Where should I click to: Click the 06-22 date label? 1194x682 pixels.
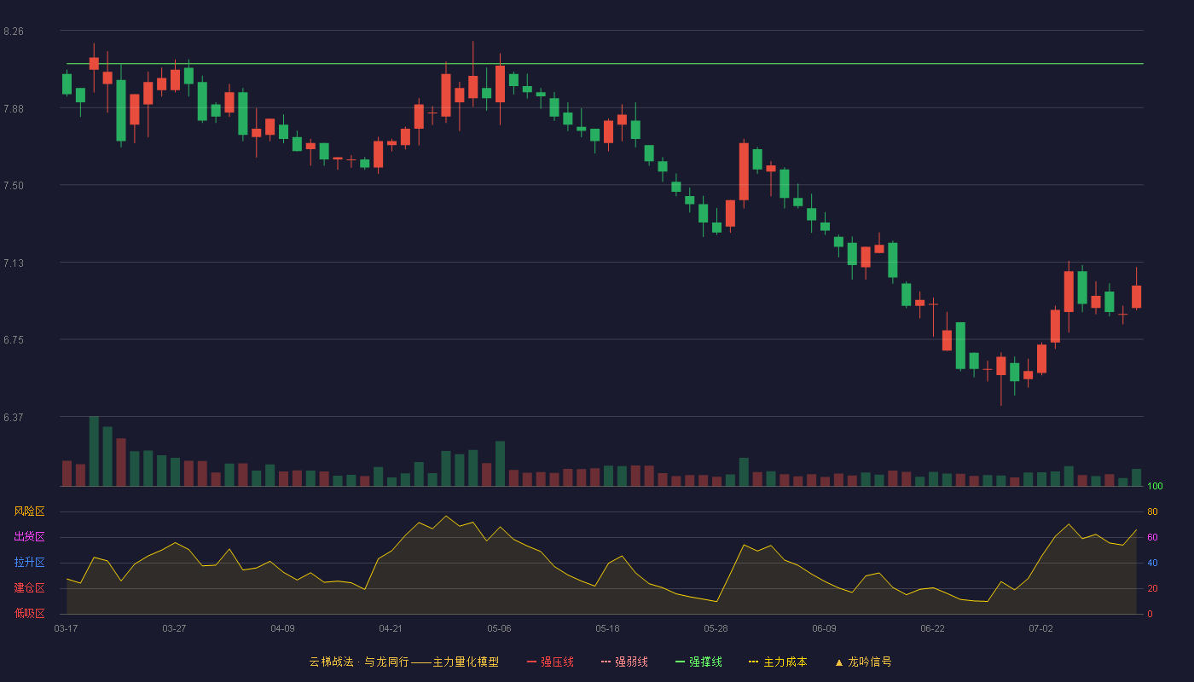932,628
